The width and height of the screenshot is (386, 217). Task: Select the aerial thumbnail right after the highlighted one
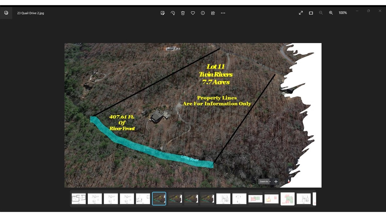click(175, 199)
